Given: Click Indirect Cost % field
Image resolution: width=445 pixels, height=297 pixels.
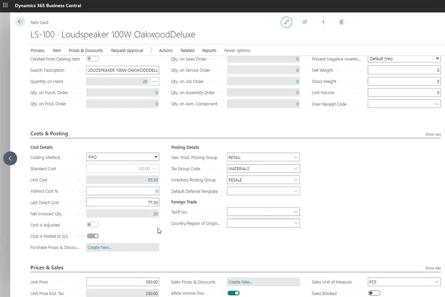Looking at the screenshot, I should point(123,191).
